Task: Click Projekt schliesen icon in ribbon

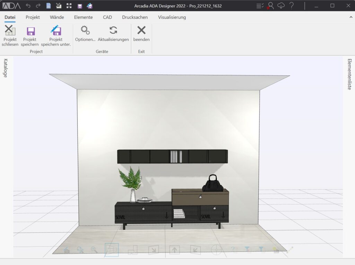Action: 10,31
